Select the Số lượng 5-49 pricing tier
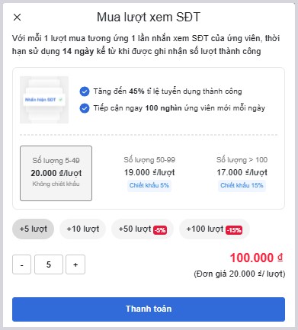The image size is (298, 330). point(56,173)
